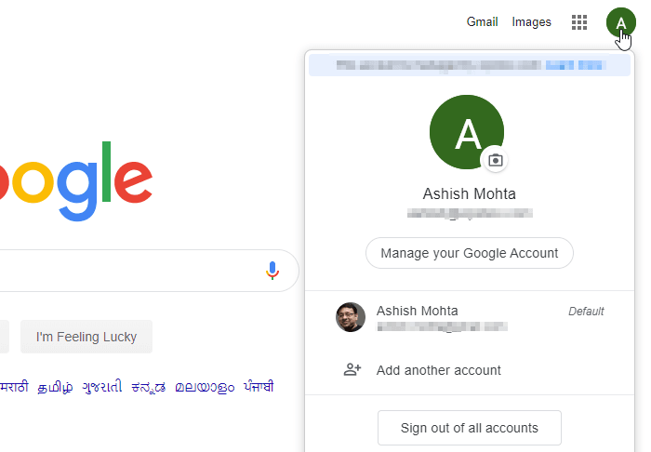The height and width of the screenshot is (452, 651).
Task: Start voice search with microphone icon
Action: 272,271
